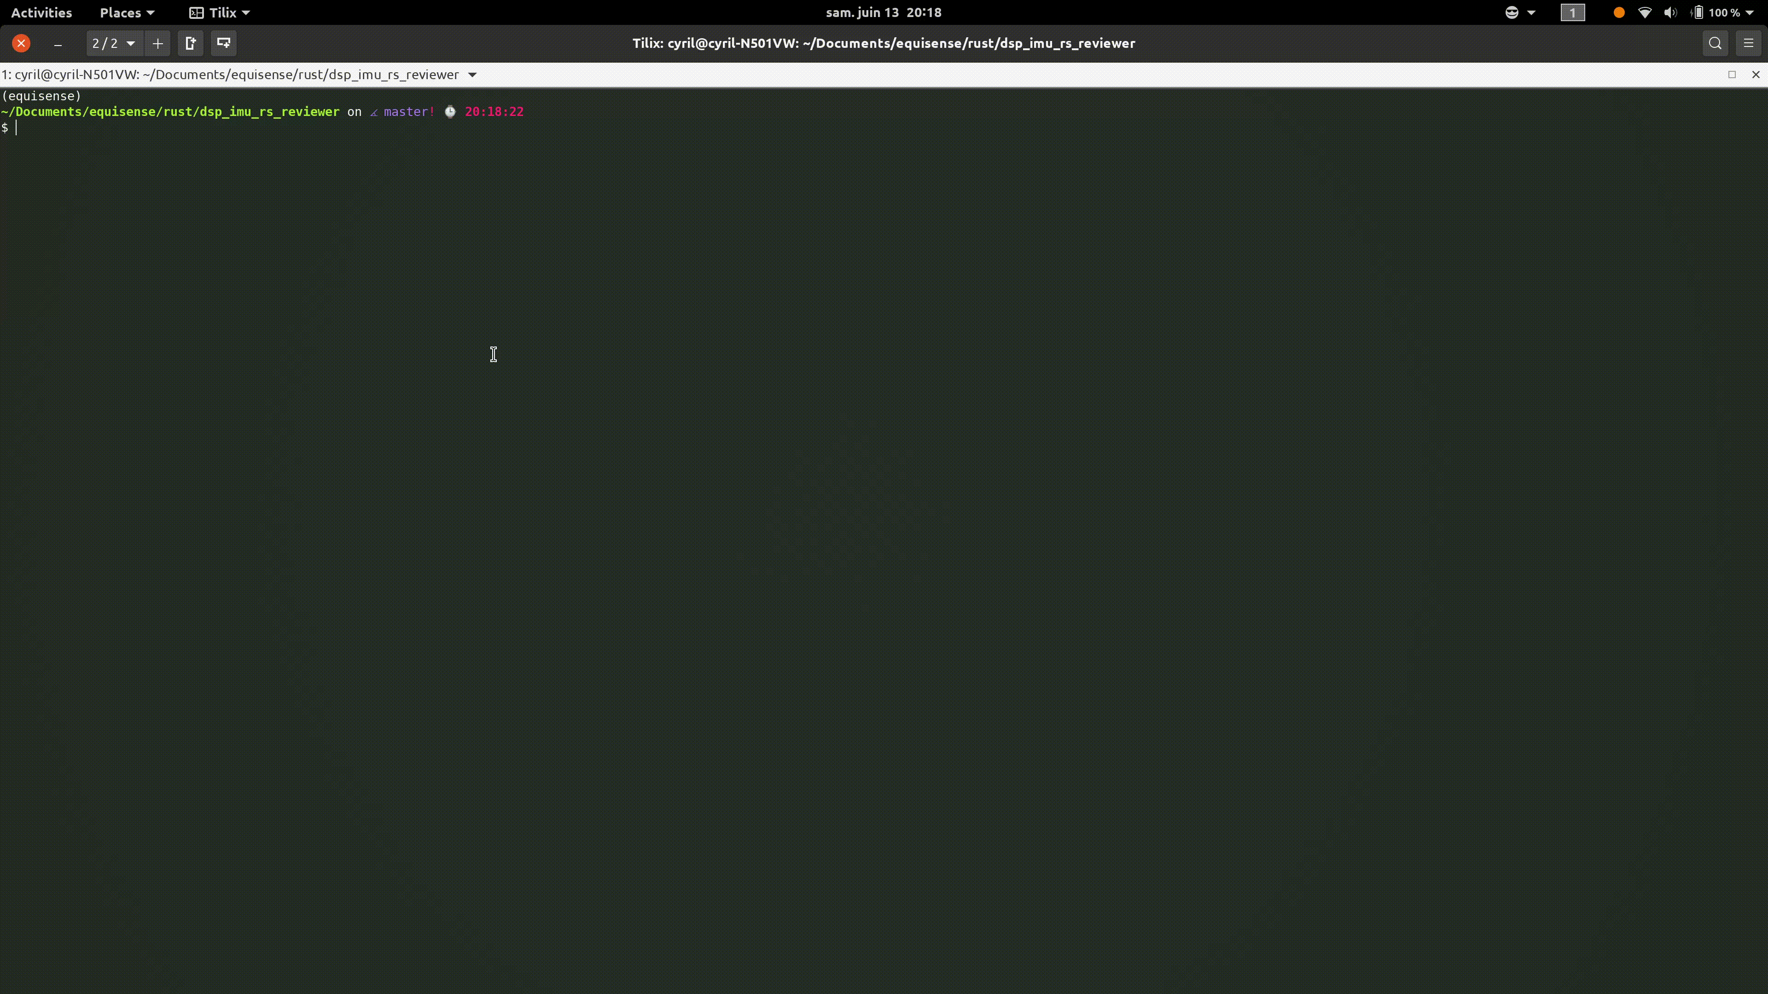Click the date and time display
The height and width of the screenshot is (994, 1768).
[x=884, y=12]
